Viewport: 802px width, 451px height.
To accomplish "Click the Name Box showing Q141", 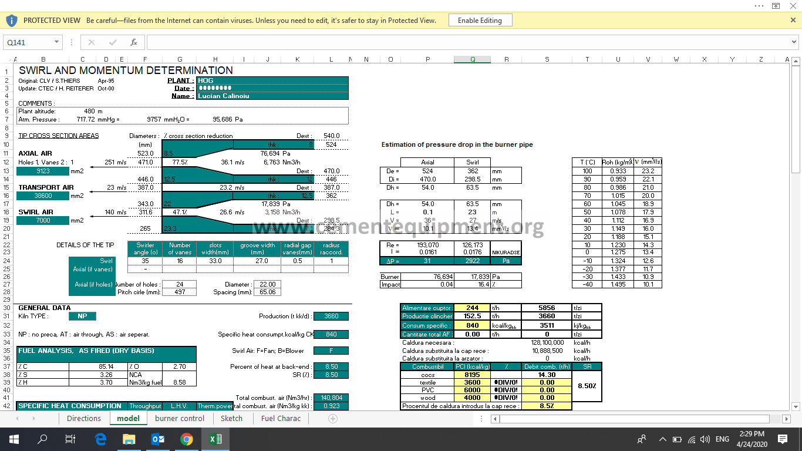I will tap(28, 42).
